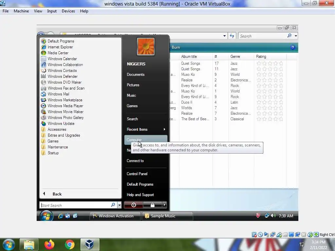This screenshot has height=251, width=335.
Task: Click the blue help icon in Explorer toolbar
Action: pos(292,47)
